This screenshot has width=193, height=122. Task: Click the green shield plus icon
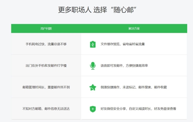(93, 109)
